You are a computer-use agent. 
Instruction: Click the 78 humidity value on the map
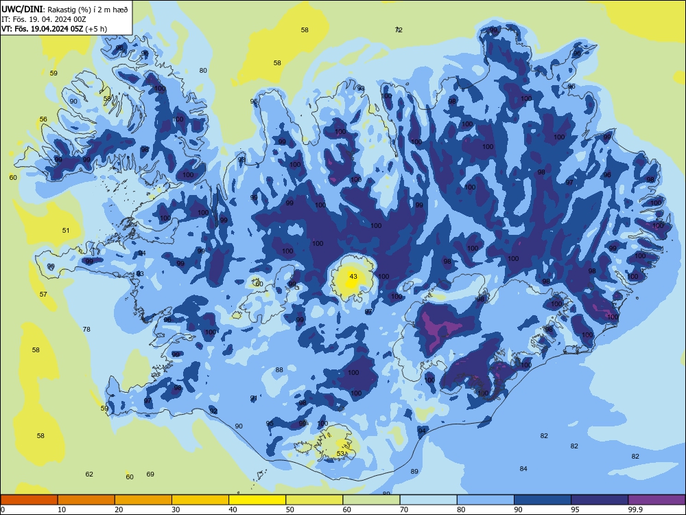[x=86, y=330]
